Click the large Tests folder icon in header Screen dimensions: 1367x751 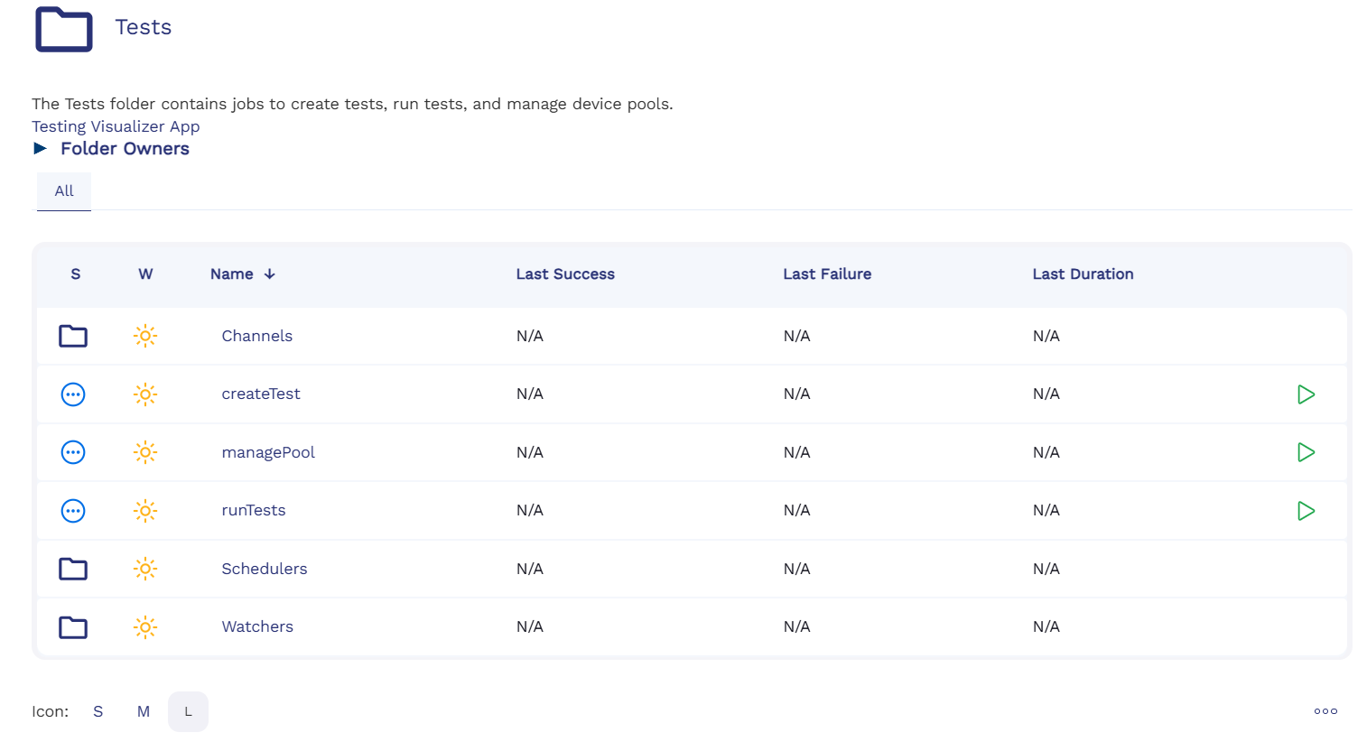point(64,29)
